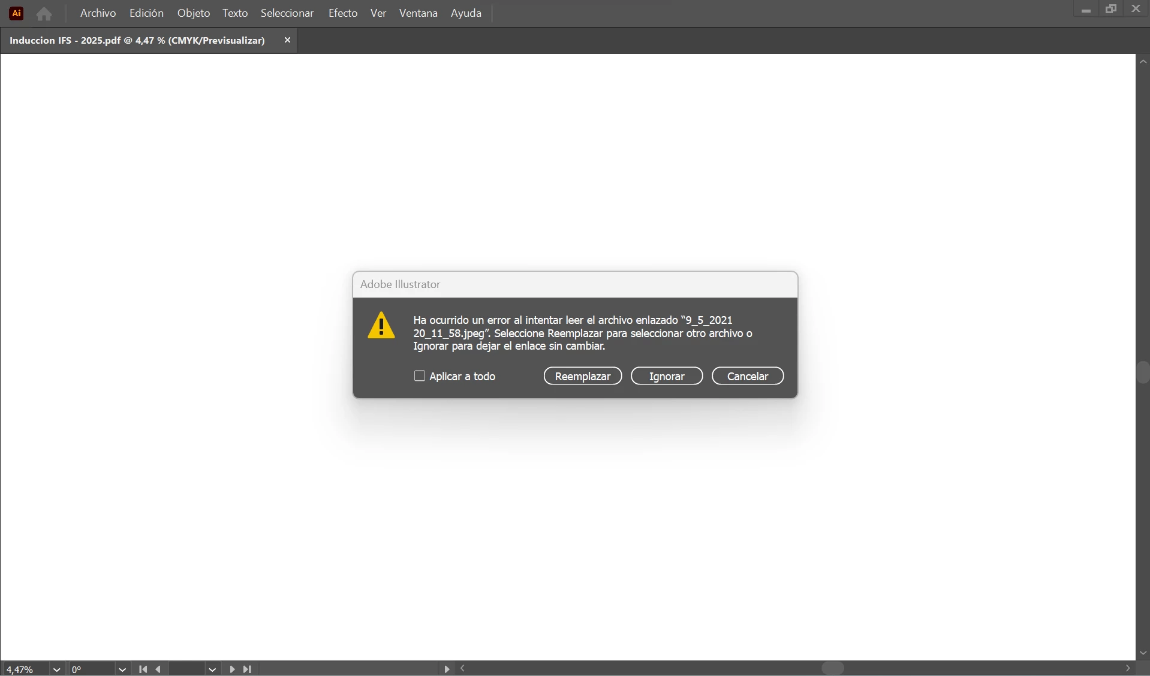Go to the last artboard
The width and height of the screenshot is (1150, 676).
coord(247,669)
